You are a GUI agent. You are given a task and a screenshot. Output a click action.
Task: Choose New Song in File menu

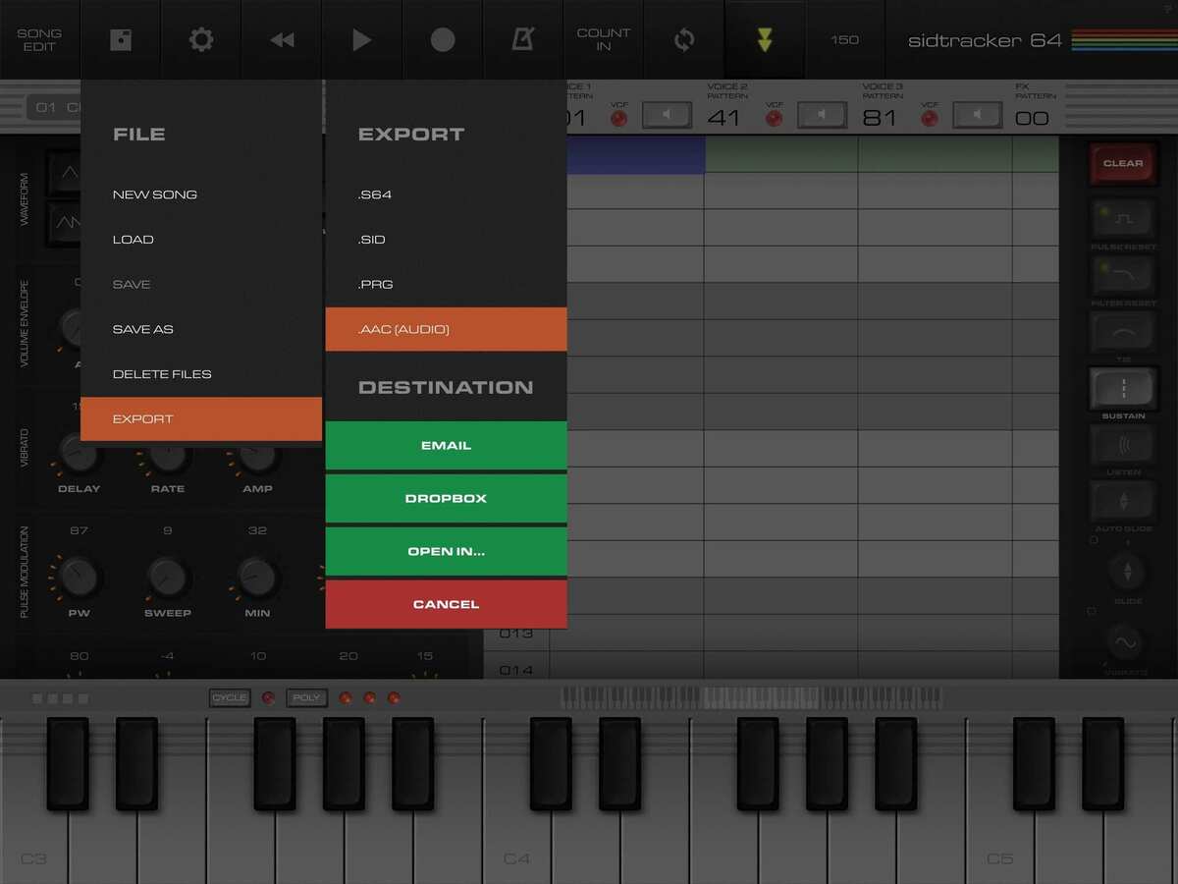(201, 194)
